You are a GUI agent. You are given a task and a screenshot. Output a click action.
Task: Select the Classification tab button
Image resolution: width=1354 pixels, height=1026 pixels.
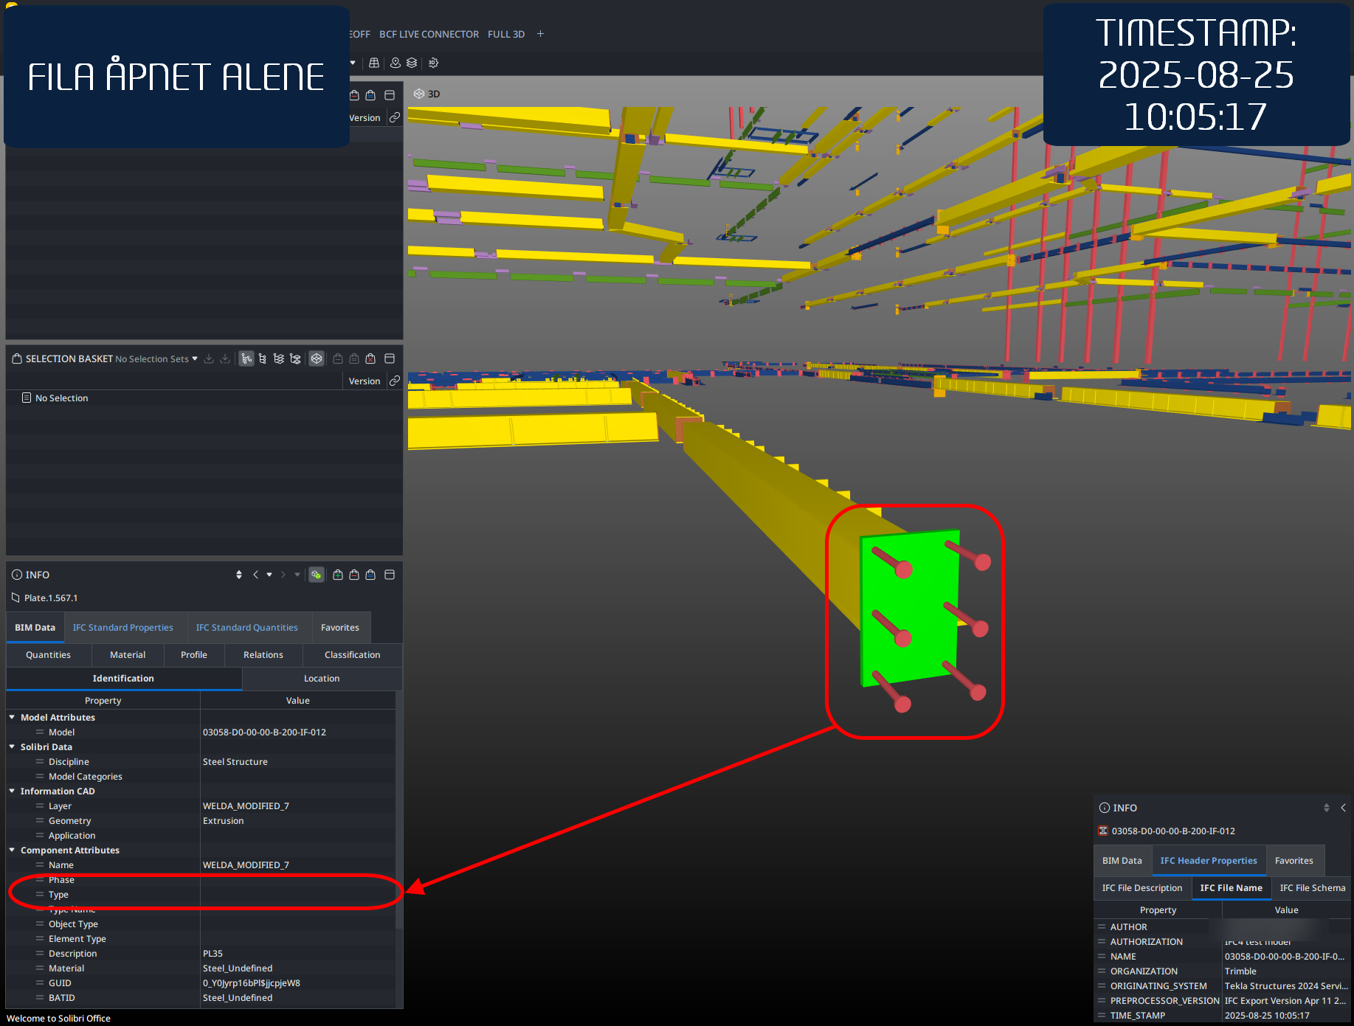[353, 655]
